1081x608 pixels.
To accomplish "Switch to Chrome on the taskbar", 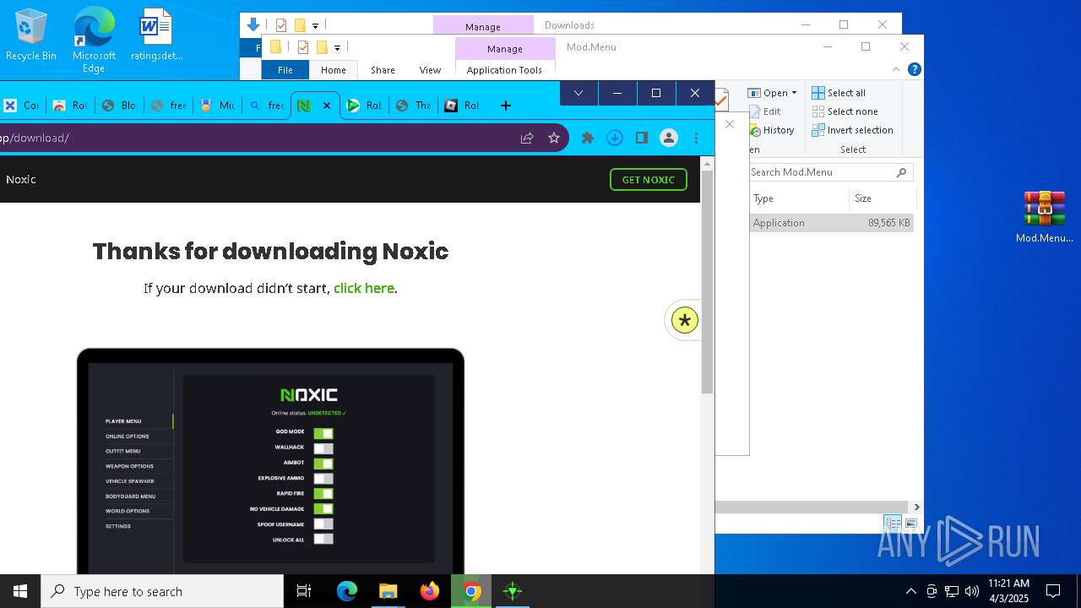I will (471, 591).
